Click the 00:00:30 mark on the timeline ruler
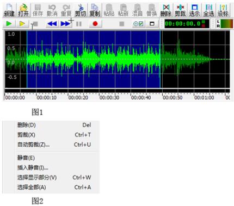Screen dimensions: 234x206 click(x=109, y=98)
